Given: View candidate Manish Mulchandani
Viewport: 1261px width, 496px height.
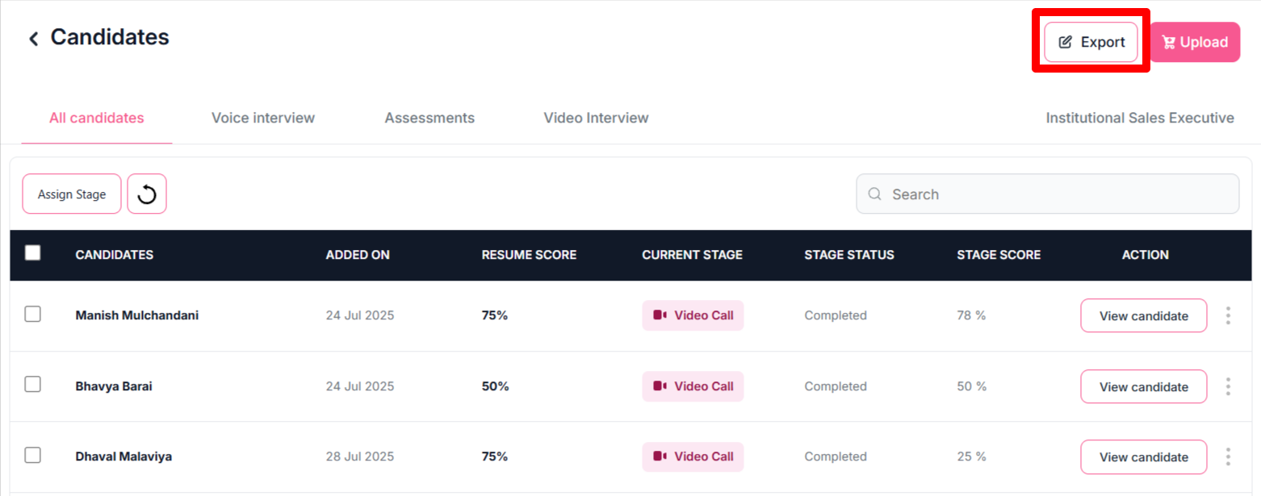Looking at the screenshot, I should coord(1143,316).
